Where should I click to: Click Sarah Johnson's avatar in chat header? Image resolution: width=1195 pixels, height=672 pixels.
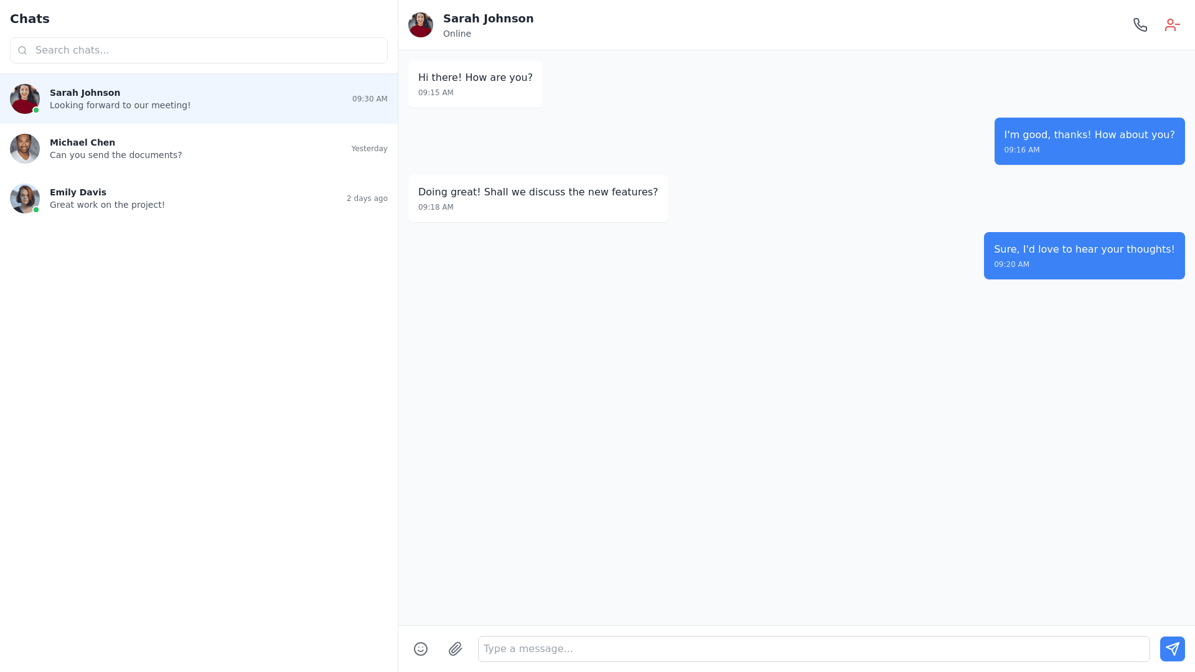point(421,25)
